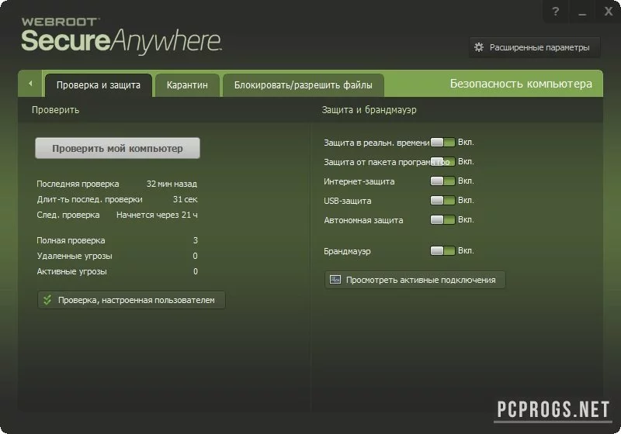Start scan with Проверить мой компьютер
The height and width of the screenshot is (434, 621).
tap(117, 148)
